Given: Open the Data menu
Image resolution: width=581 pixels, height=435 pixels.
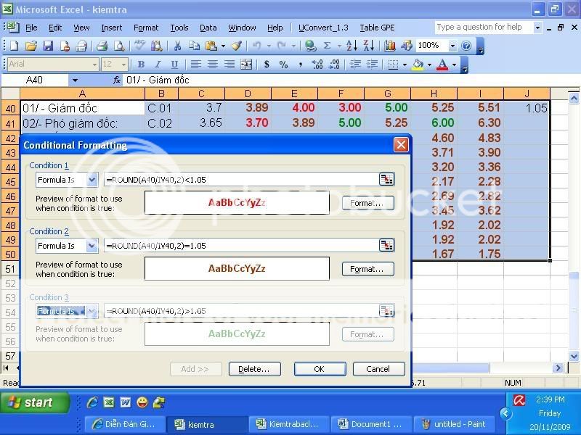Looking at the screenshot, I should coord(208,28).
